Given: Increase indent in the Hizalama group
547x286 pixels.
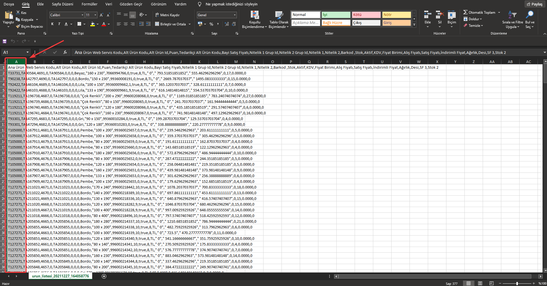Looking at the screenshot, I should click(148, 24).
